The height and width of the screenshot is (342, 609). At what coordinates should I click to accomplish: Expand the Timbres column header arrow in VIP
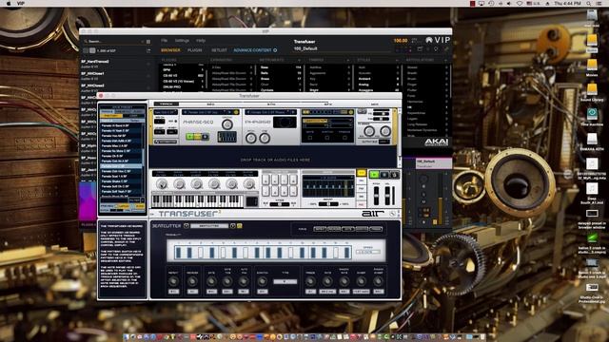pyautogui.click(x=347, y=60)
